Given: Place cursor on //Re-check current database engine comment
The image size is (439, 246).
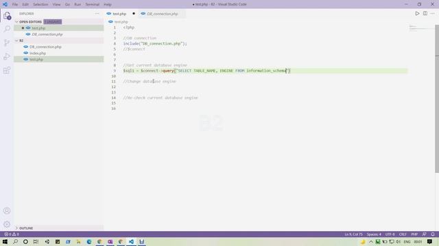Looking at the screenshot, I should (x=161, y=98).
